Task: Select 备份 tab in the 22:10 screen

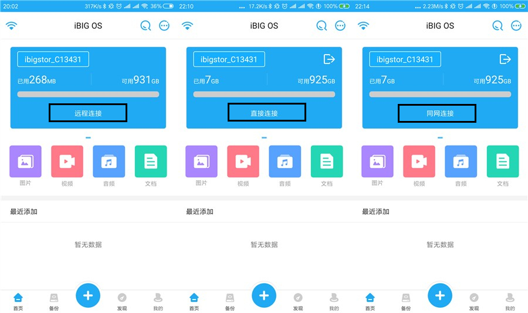Action: click(x=230, y=301)
